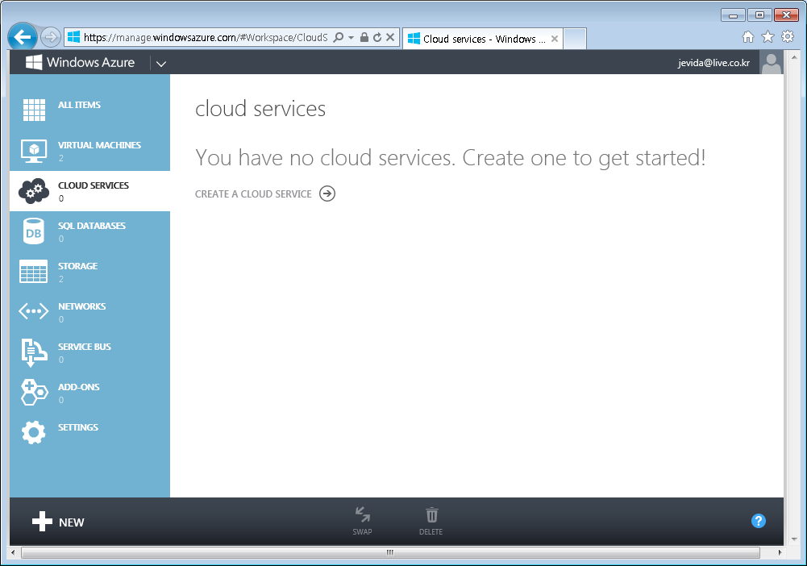Viewport: 807px width, 566px height.
Task: Open the browser Home icon
Action: tap(748, 36)
